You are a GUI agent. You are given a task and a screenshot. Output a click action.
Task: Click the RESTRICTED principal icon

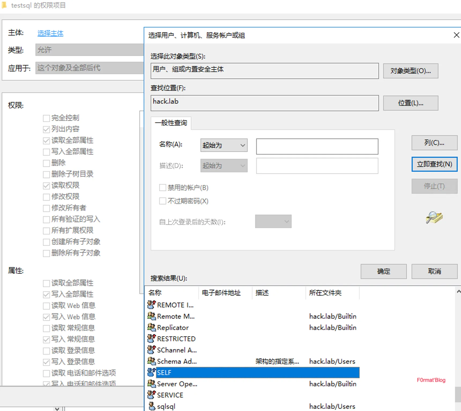(x=152, y=339)
